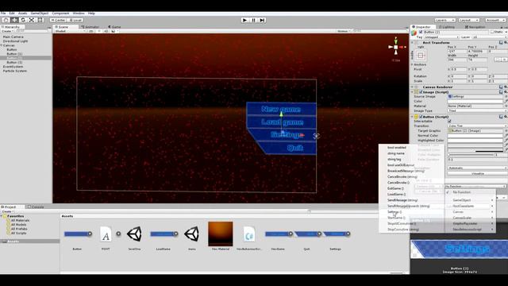Image resolution: width=508 pixels, height=286 pixels.
Task: Select the Rect tool in the toolbar
Action: [40, 20]
